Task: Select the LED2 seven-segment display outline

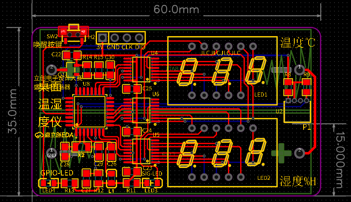Action: pos(223,153)
